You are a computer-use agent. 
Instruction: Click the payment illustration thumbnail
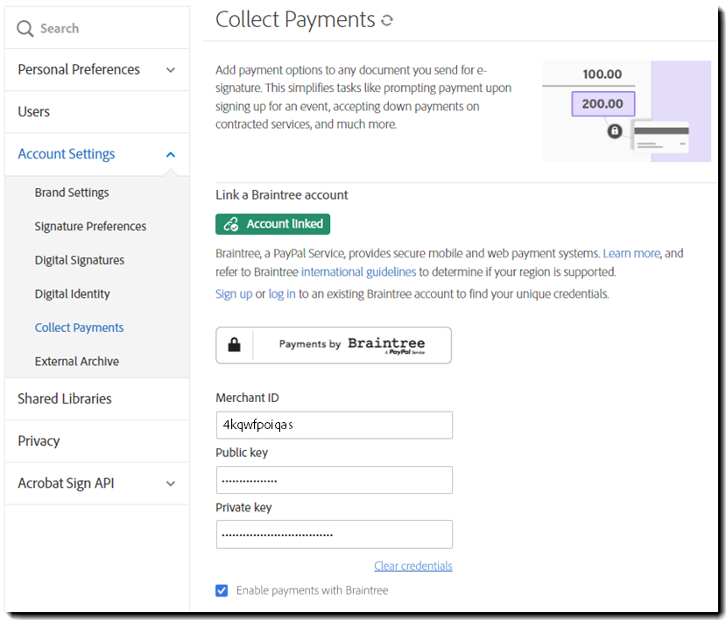click(x=626, y=111)
